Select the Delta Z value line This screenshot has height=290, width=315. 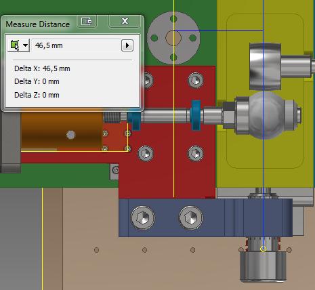pyautogui.click(x=37, y=95)
